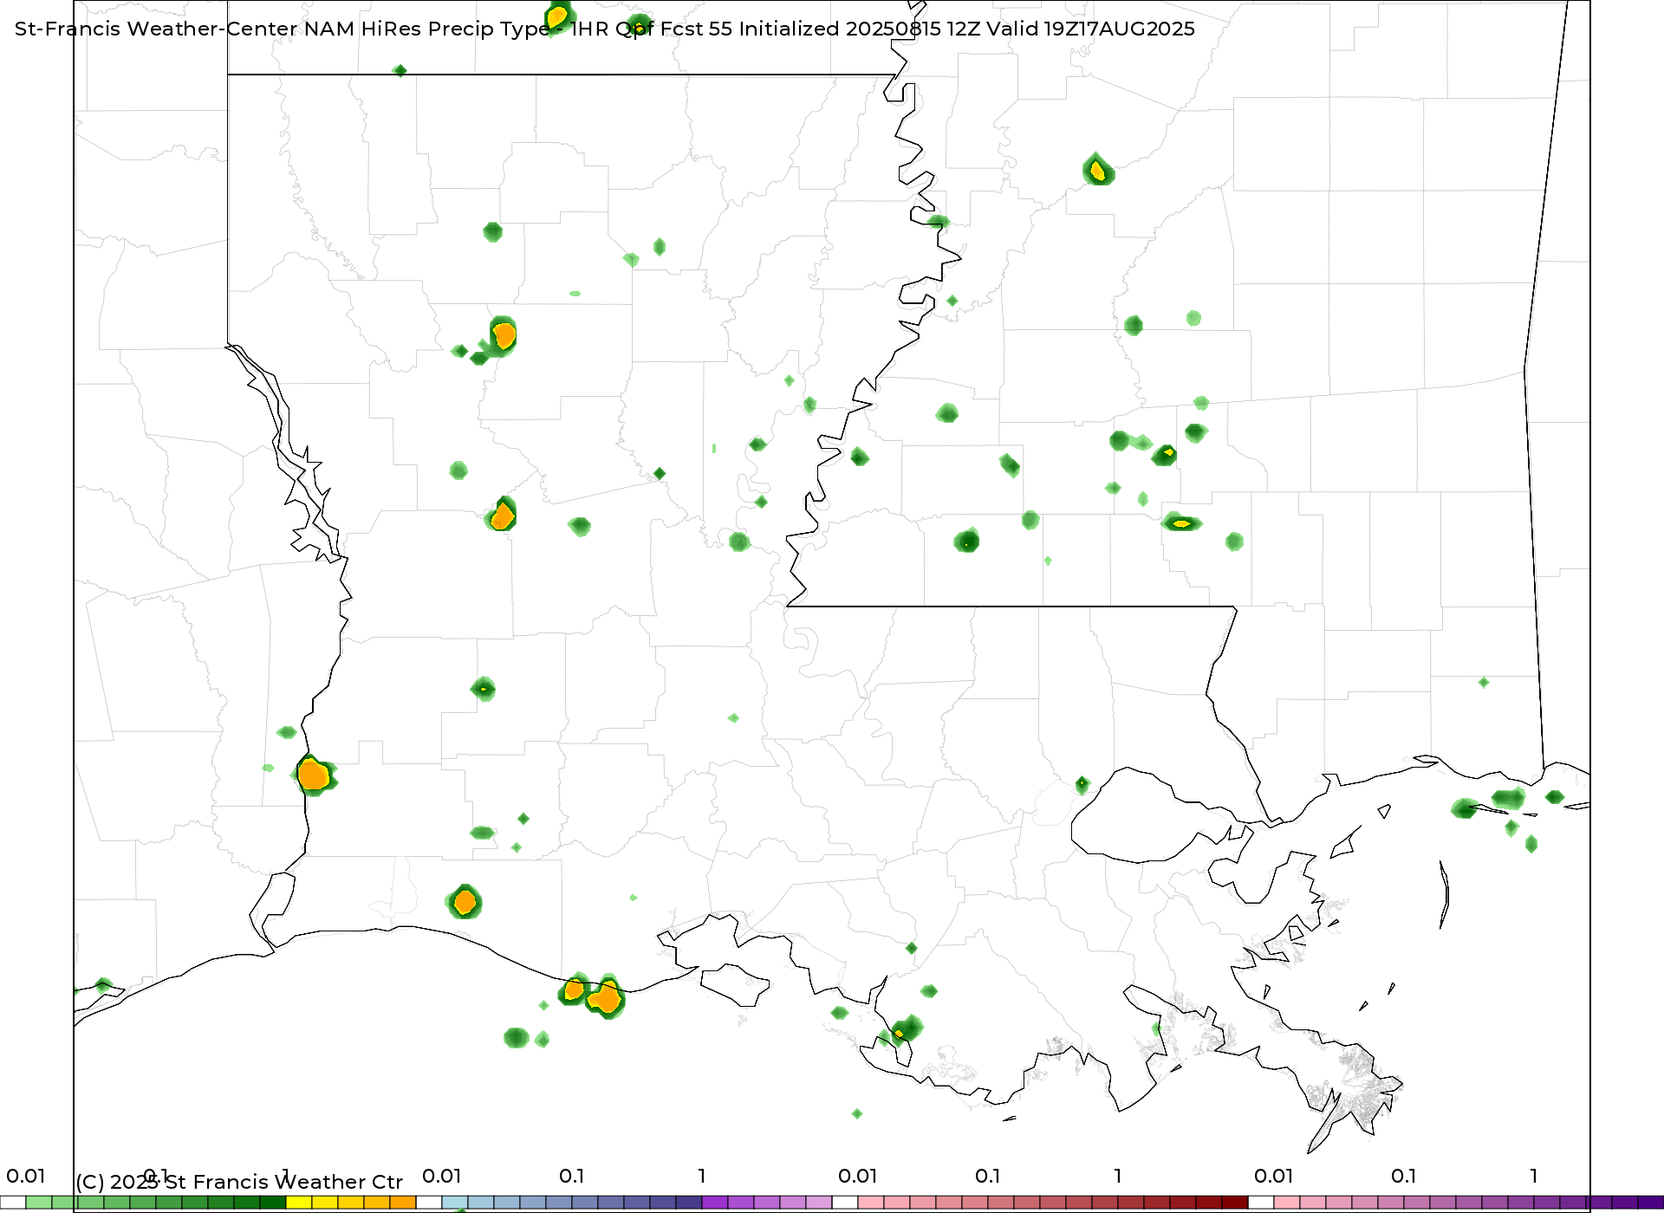This screenshot has height=1213, width=1664.
Task: Pick the deepest orange swatch before the blue scale
Action: pyautogui.click(x=403, y=1203)
